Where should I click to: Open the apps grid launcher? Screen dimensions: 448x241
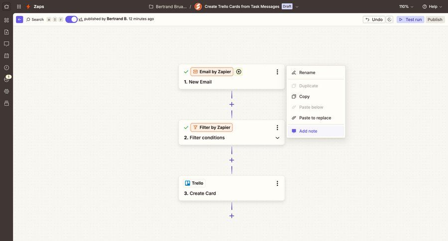(19, 6)
